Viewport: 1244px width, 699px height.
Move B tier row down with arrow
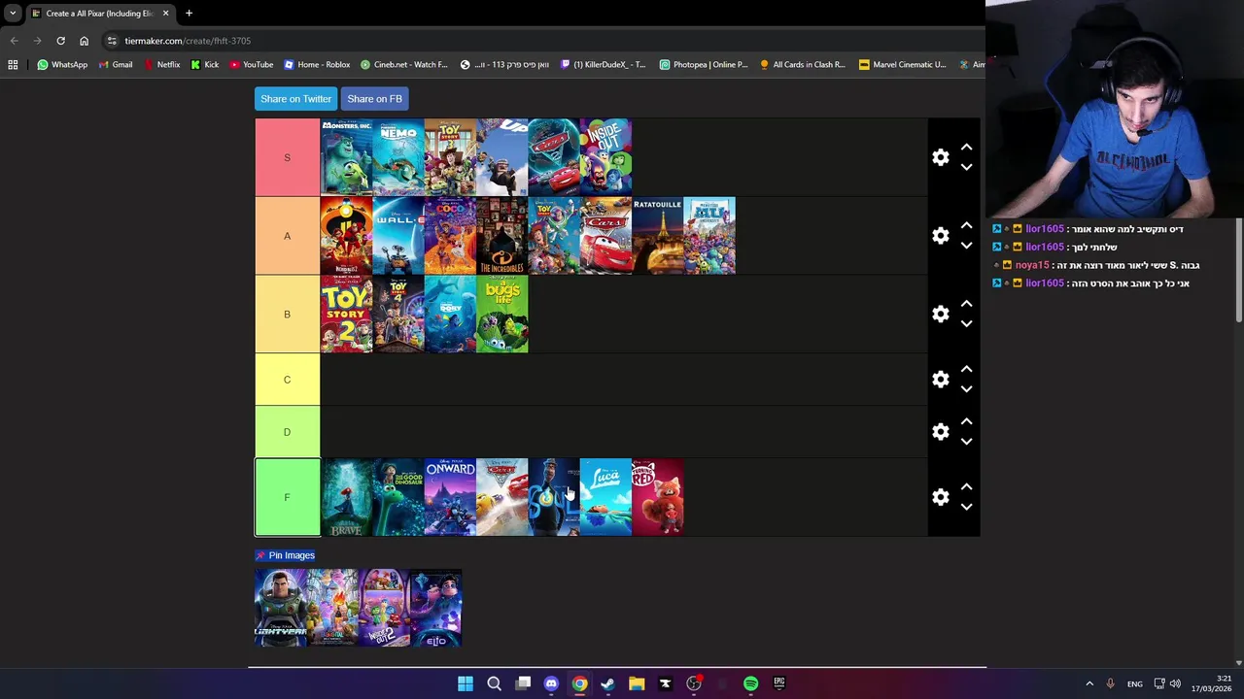tap(966, 323)
